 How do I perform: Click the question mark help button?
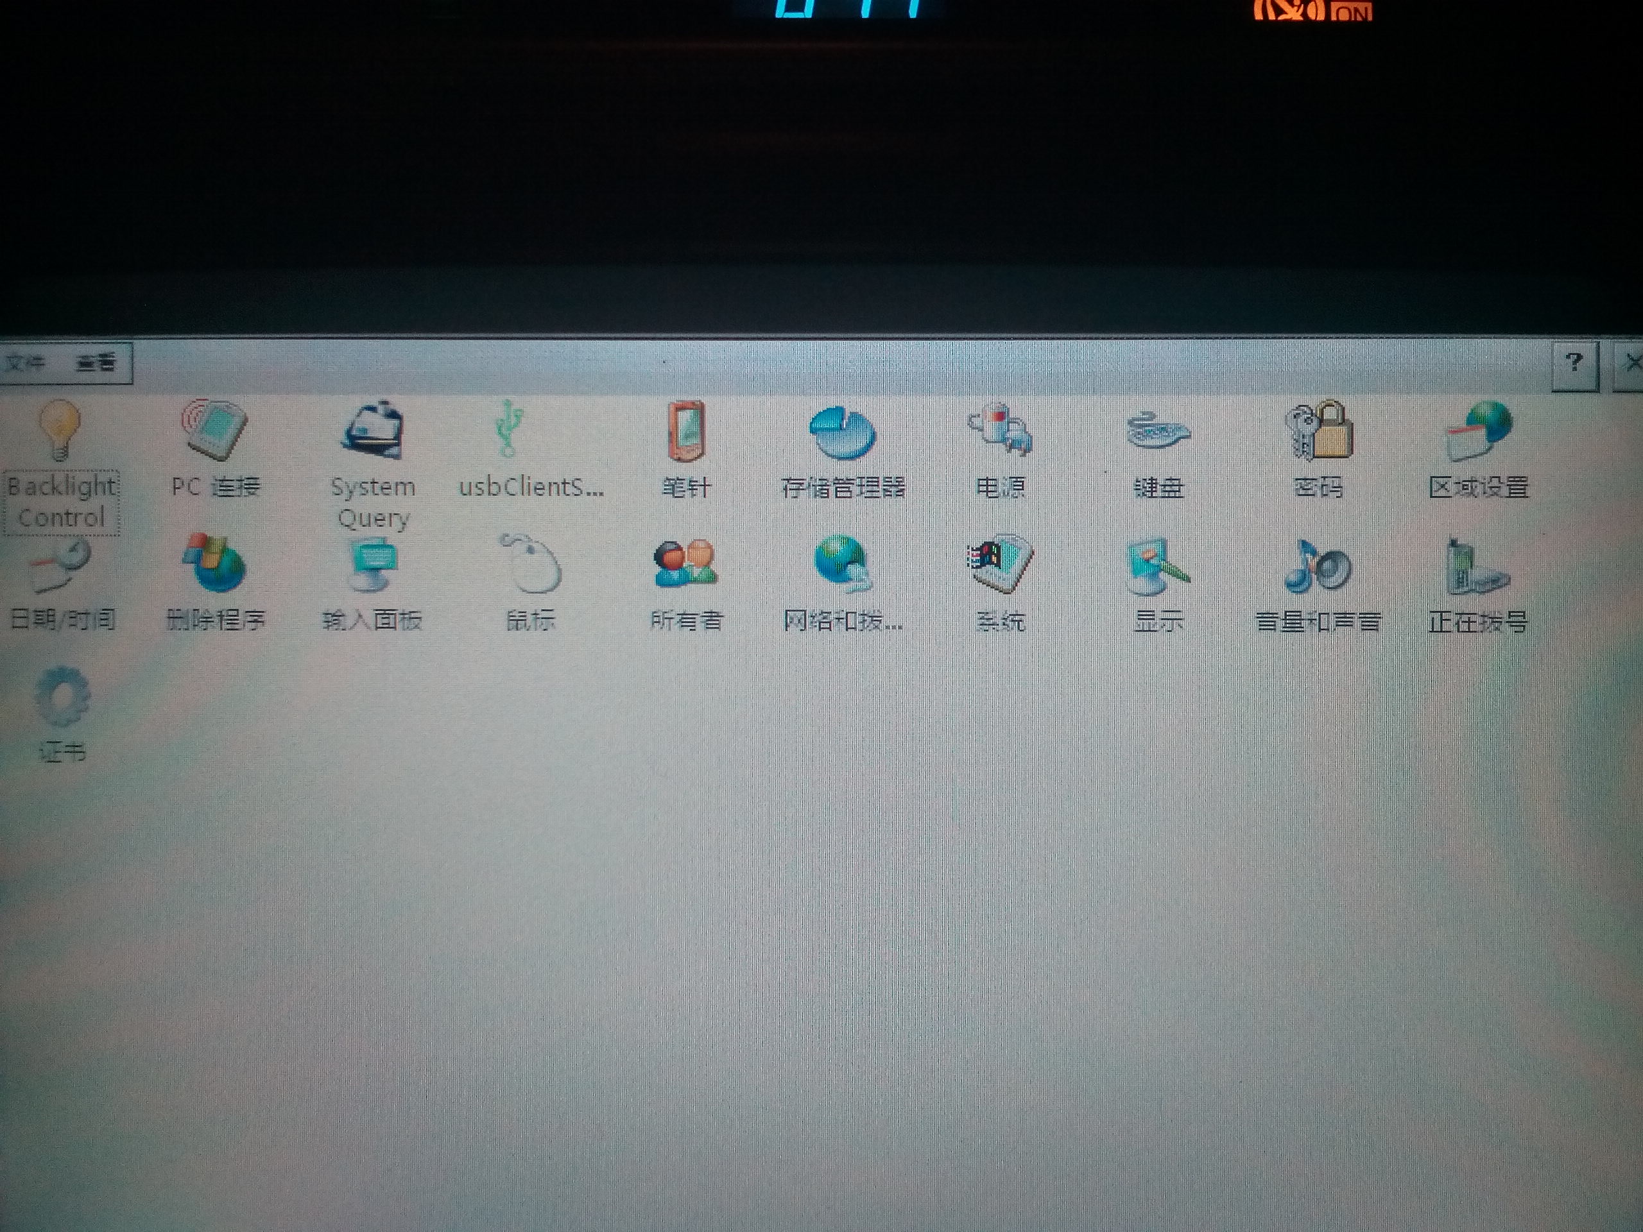(1575, 364)
